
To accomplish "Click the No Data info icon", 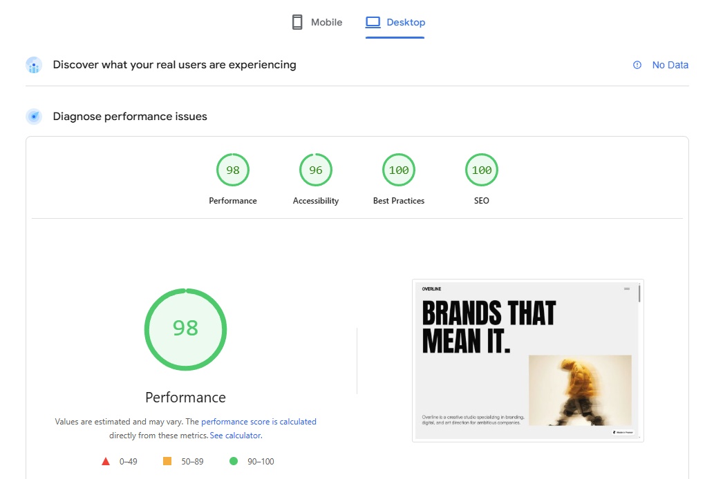I will [637, 65].
